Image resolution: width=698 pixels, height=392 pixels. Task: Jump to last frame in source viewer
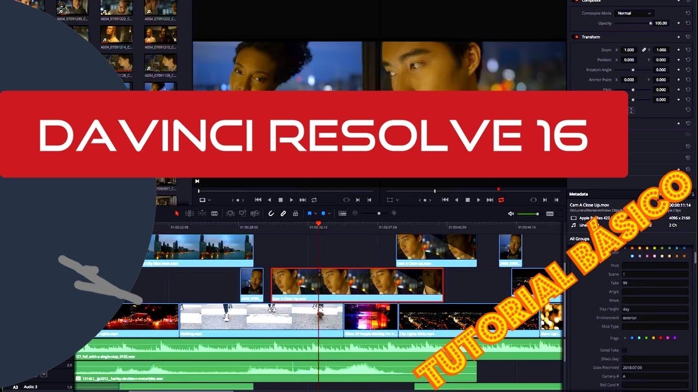[303, 200]
